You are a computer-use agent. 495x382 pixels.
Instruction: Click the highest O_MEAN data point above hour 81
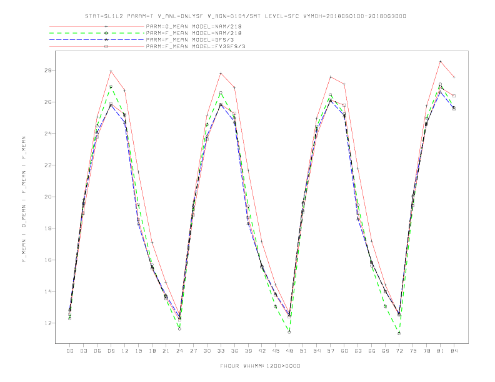[x=441, y=61]
